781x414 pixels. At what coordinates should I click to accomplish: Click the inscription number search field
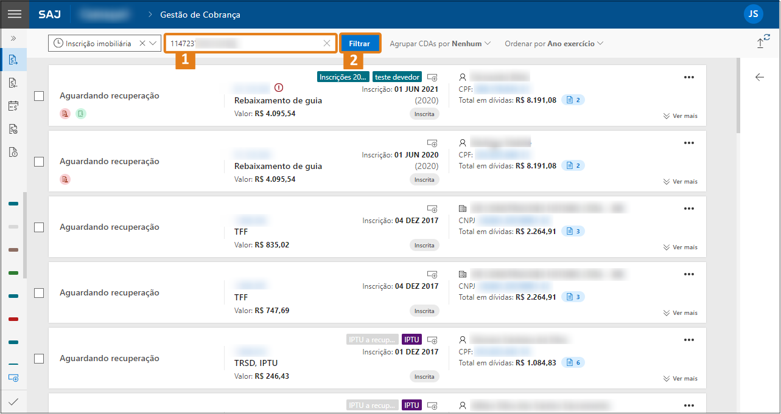[243, 43]
